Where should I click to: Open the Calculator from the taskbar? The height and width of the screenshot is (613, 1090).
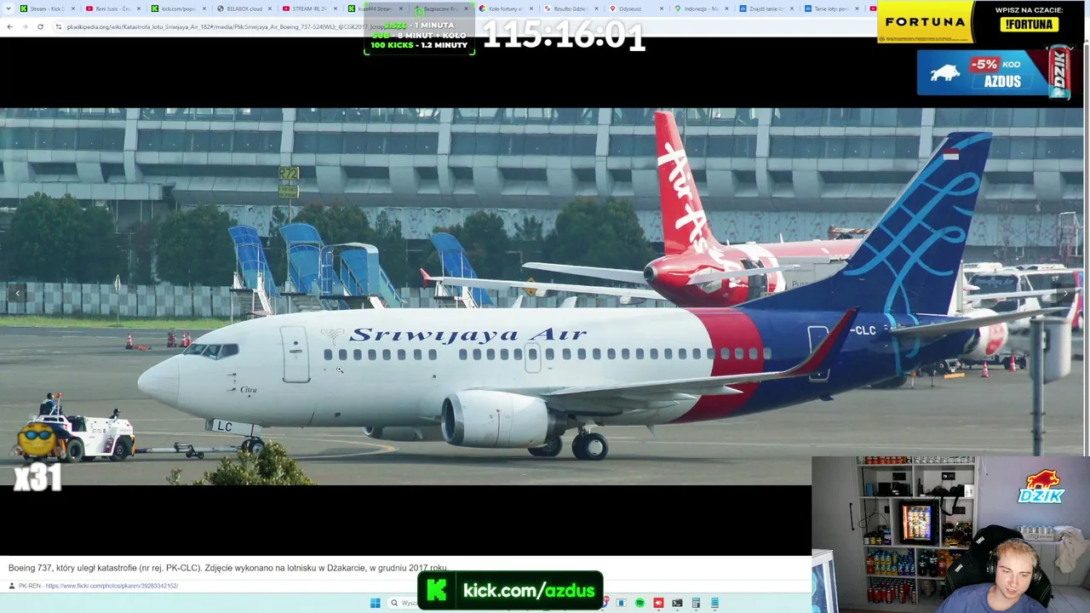coord(696,603)
